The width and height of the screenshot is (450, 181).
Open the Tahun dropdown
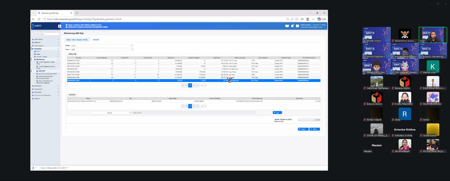102,50
